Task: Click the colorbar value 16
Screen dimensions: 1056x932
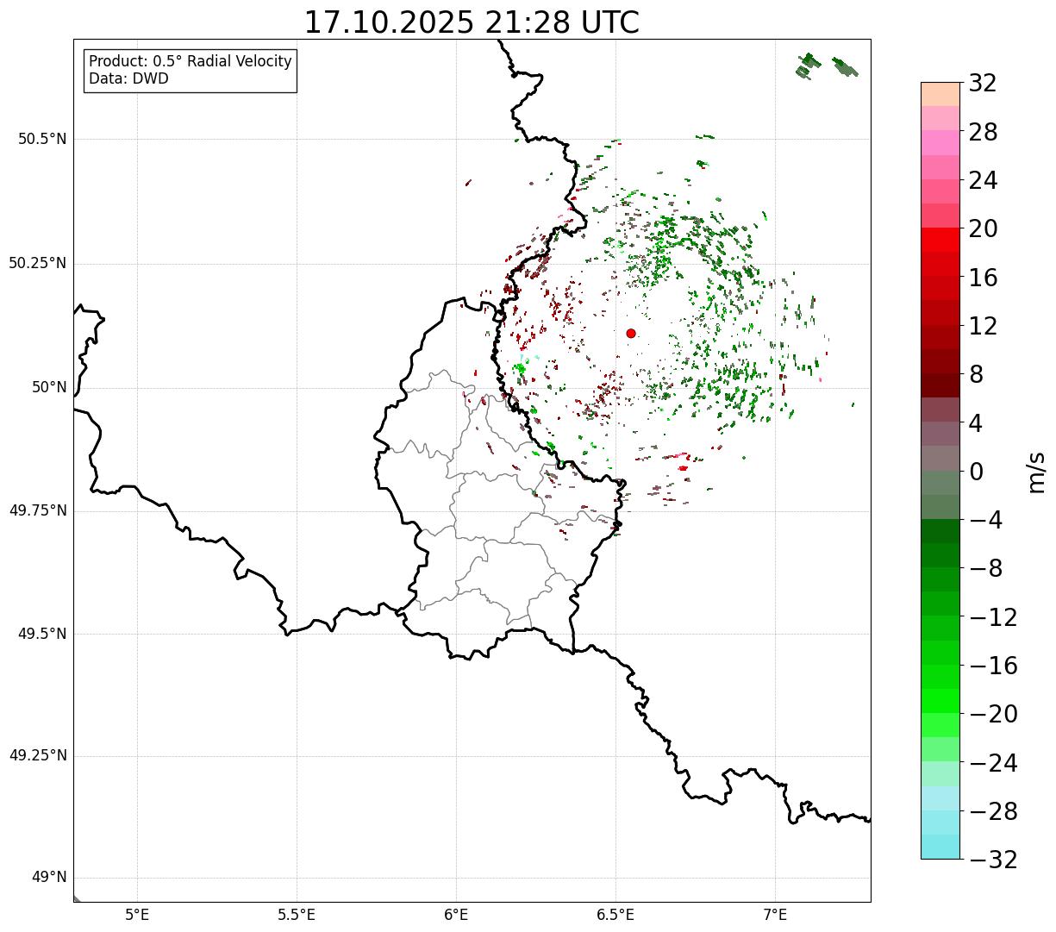Action: [x=984, y=278]
